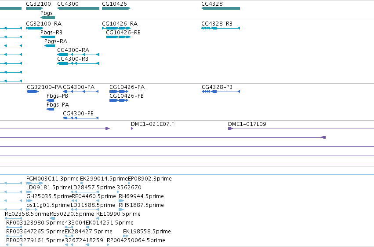Select the LD28457.5prime EST

click(93, 188)
